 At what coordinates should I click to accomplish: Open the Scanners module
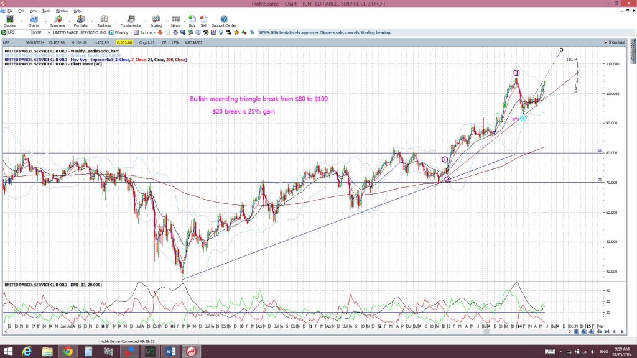[57, 21]
